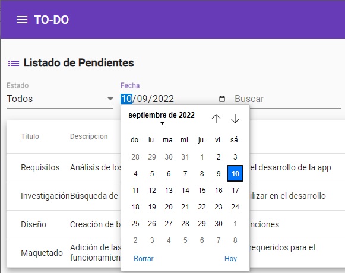Expand the Estado dropdown showing Todos

click(60, 99)
